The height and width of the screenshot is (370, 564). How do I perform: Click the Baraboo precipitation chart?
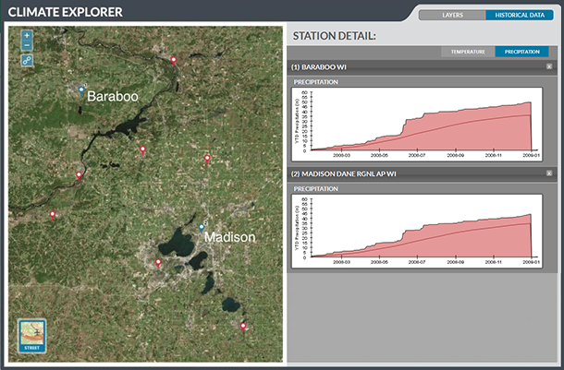(x=417, y=125)
